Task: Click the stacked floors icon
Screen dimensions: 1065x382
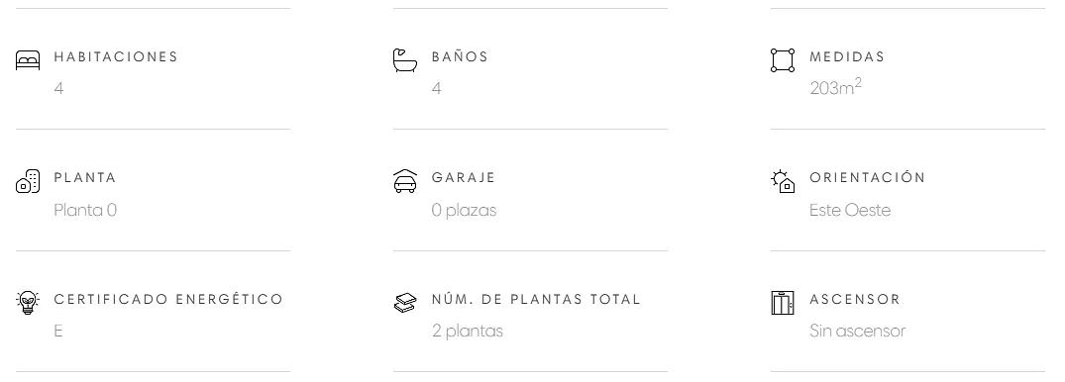Action: [405, 303]
